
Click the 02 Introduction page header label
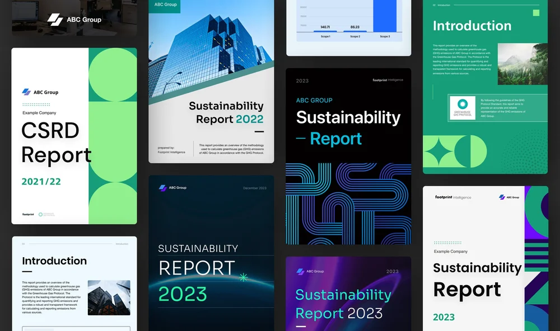(x=441, y=4)
